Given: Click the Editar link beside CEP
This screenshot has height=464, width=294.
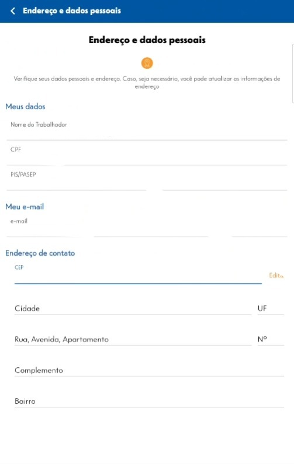Looking at the screenshot, I should (x=276, y=275).
